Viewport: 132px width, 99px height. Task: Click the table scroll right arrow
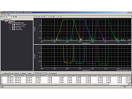129,84
